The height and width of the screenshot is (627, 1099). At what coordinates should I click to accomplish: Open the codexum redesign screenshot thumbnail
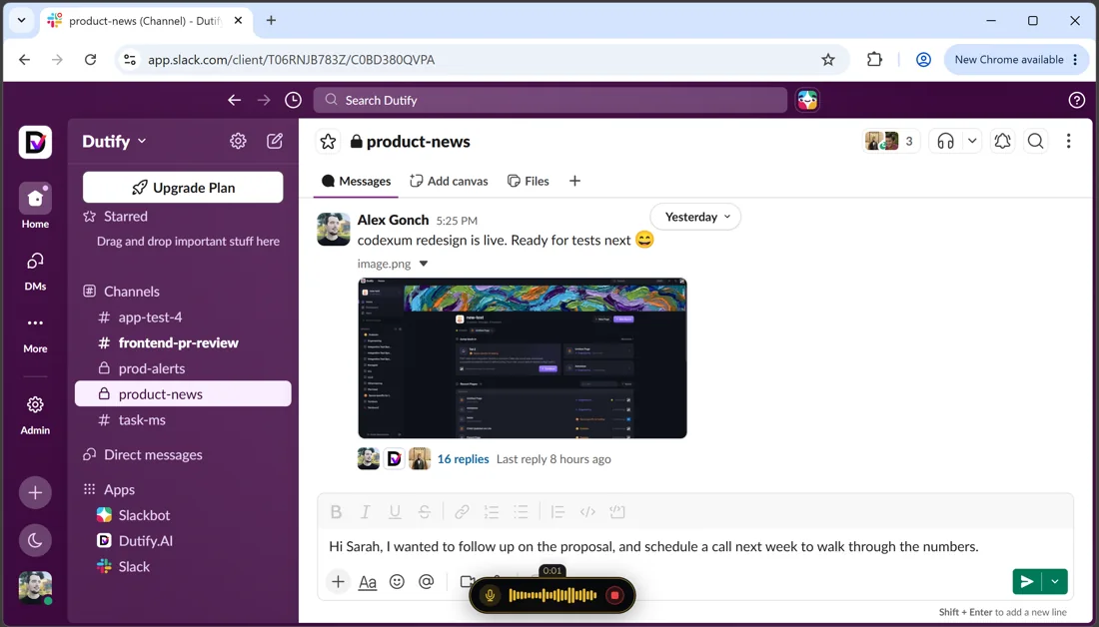[523, 358]
